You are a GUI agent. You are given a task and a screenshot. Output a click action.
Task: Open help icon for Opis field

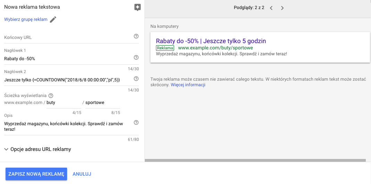[136, 122]
